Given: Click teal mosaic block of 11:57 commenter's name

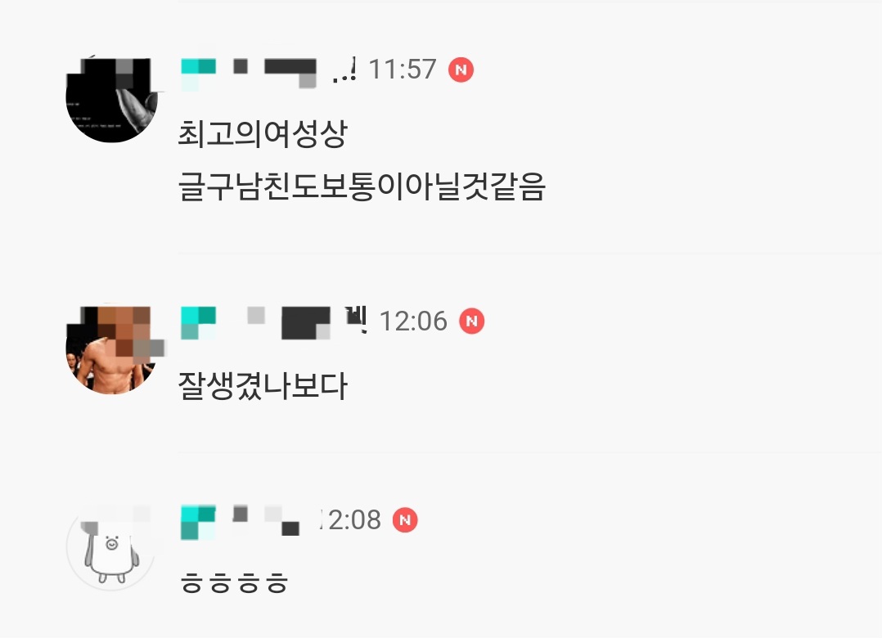Looking at the screenshot, I should (198, 74).
